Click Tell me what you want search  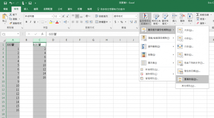111,9
